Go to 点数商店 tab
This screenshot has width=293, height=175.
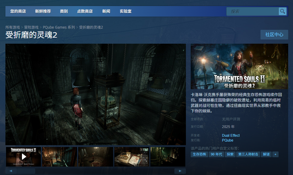(85, 11)
